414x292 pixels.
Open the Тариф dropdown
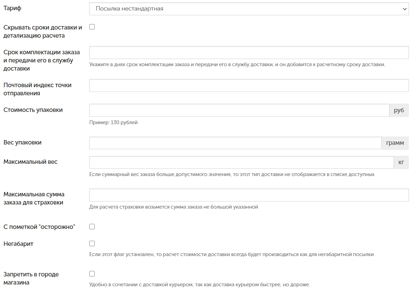point(249,9)
